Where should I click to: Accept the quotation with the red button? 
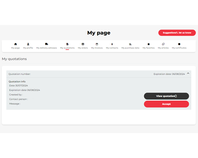[166, 104]
